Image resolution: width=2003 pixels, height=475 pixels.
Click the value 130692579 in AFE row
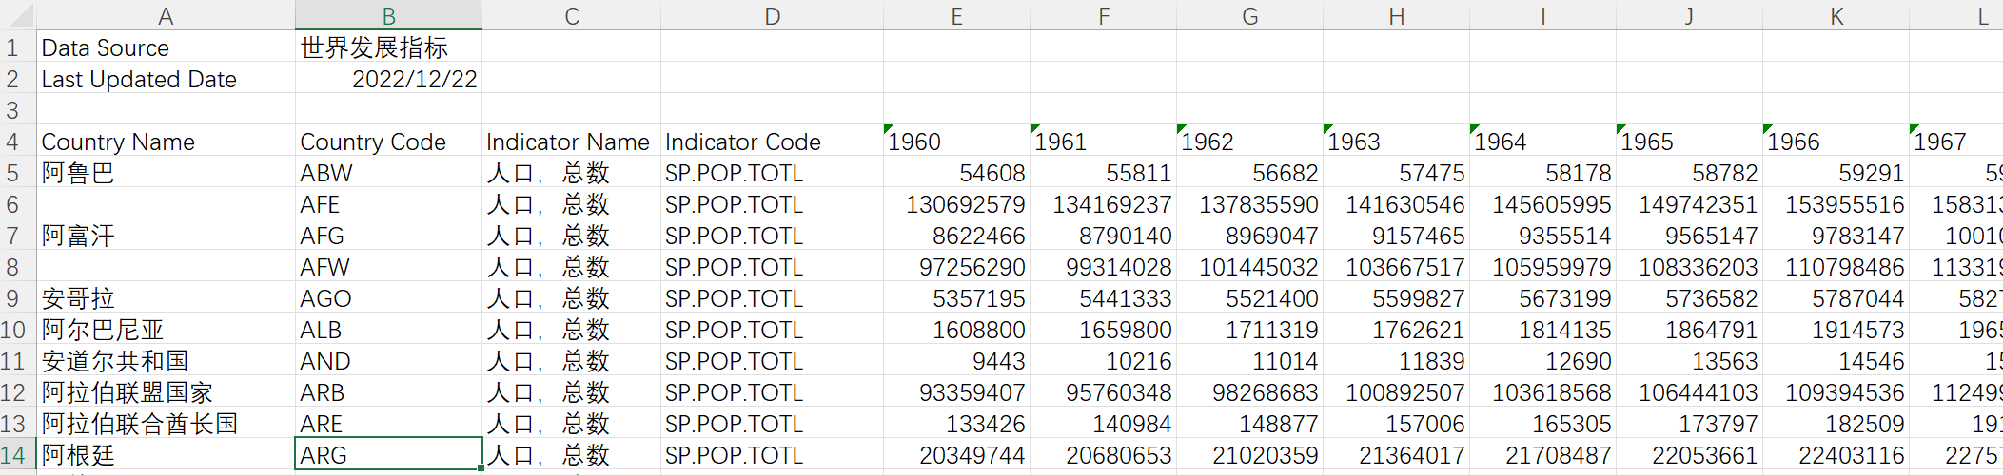point(956,204)
